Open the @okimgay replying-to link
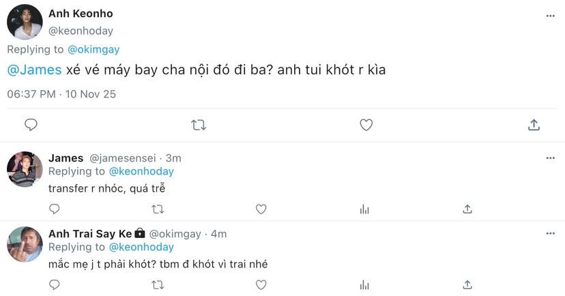This screenshot has width=565, height=296. click(x=95, y=49)
